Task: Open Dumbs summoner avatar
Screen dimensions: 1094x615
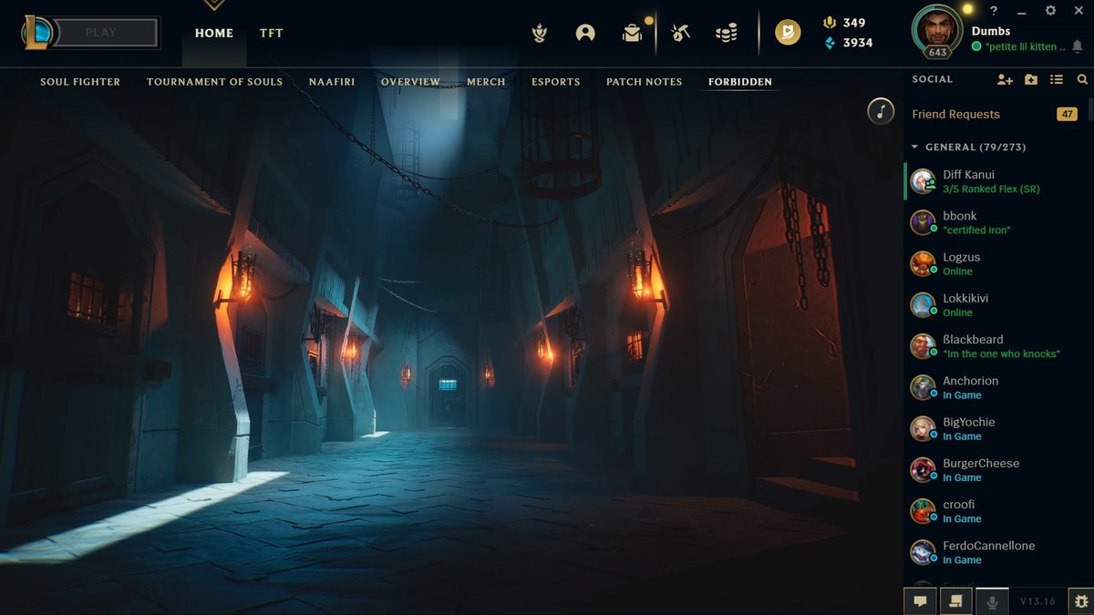Action: coord(936,30)
